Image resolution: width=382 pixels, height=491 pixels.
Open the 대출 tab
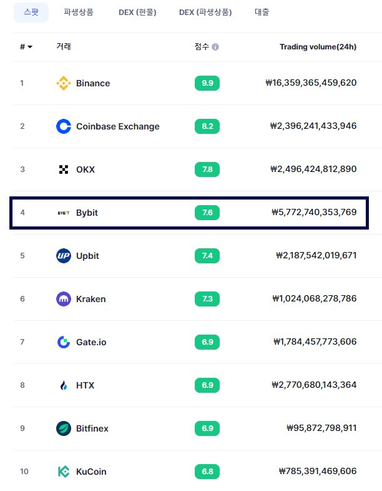[x=262, y=13]
